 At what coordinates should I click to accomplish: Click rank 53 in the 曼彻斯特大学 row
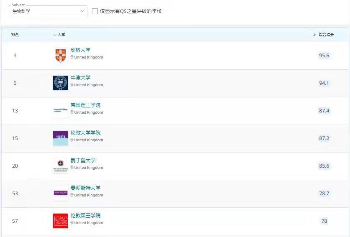coord(15,193)
